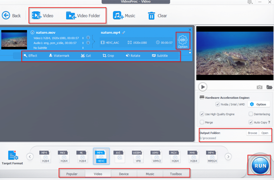The image size is (274, 180).
Task: Open settings gear in title bar
Action: pyautogui.click(x=250, y=2)
